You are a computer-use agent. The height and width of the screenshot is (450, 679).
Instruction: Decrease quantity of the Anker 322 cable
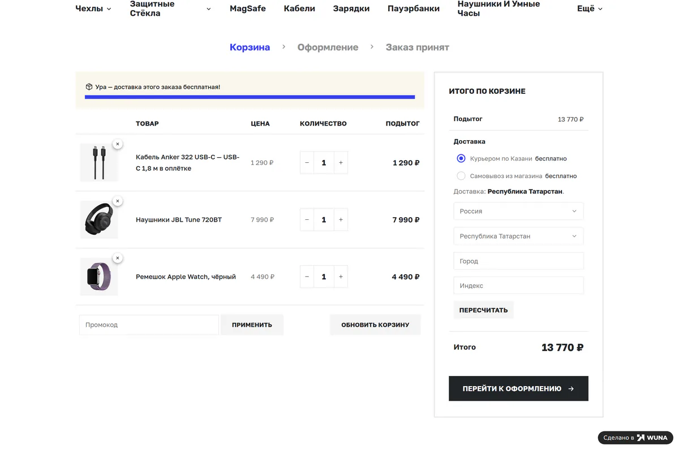[x=307, y=163]
